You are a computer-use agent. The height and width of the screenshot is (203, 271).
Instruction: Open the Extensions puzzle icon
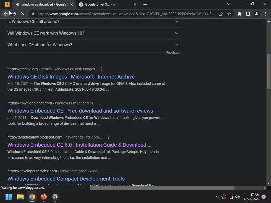[240, 14]
